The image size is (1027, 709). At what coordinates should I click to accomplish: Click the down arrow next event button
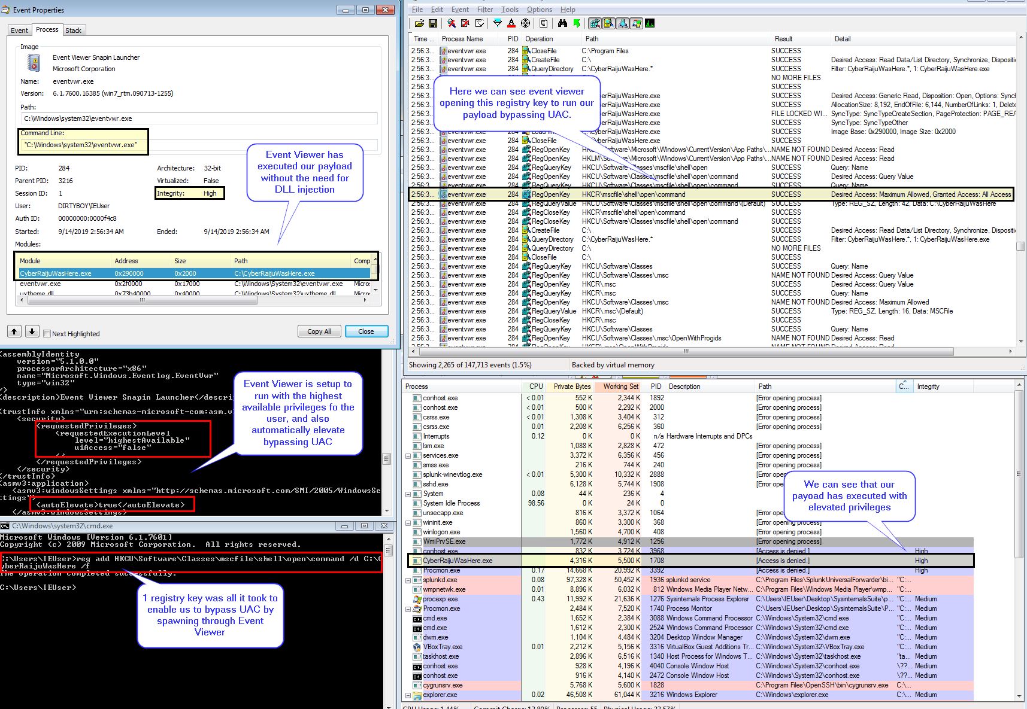click(x=32, y=331)
